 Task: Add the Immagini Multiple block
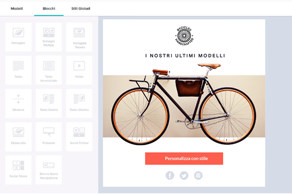click(49, 37)
